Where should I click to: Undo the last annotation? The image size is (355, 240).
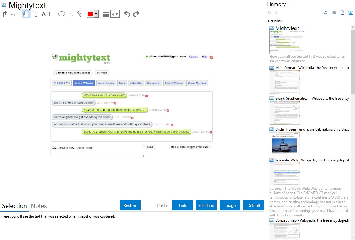pos(127,14)
